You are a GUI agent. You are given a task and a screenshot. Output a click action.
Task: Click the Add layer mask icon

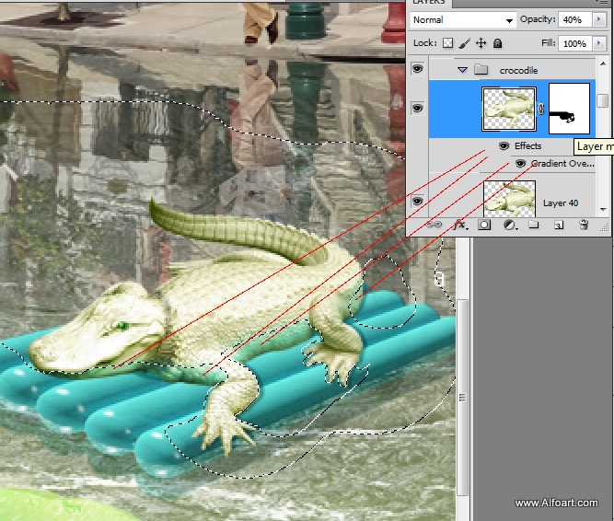[484, 225]
